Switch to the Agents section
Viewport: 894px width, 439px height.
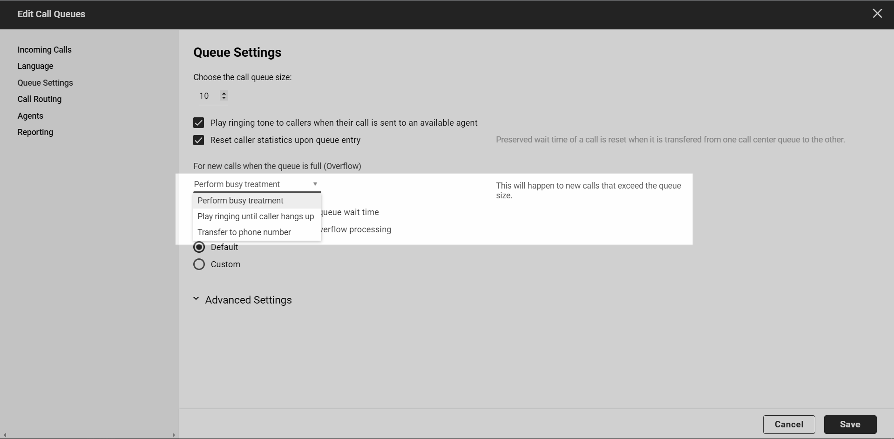30,115
